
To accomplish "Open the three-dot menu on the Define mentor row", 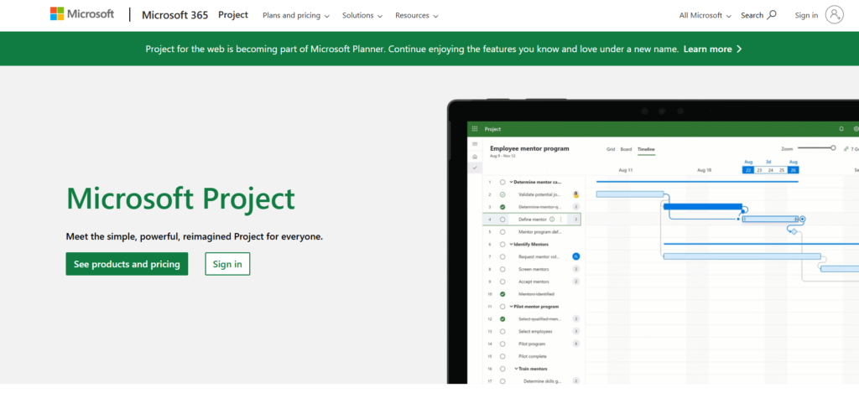I will pyautogui.click(x=560, y=219).
